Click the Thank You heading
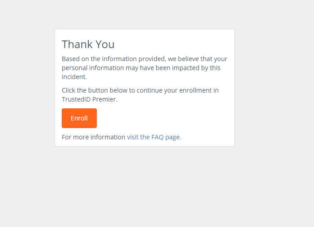This screenshot has width=314, height=227. [x=88, y=44]
